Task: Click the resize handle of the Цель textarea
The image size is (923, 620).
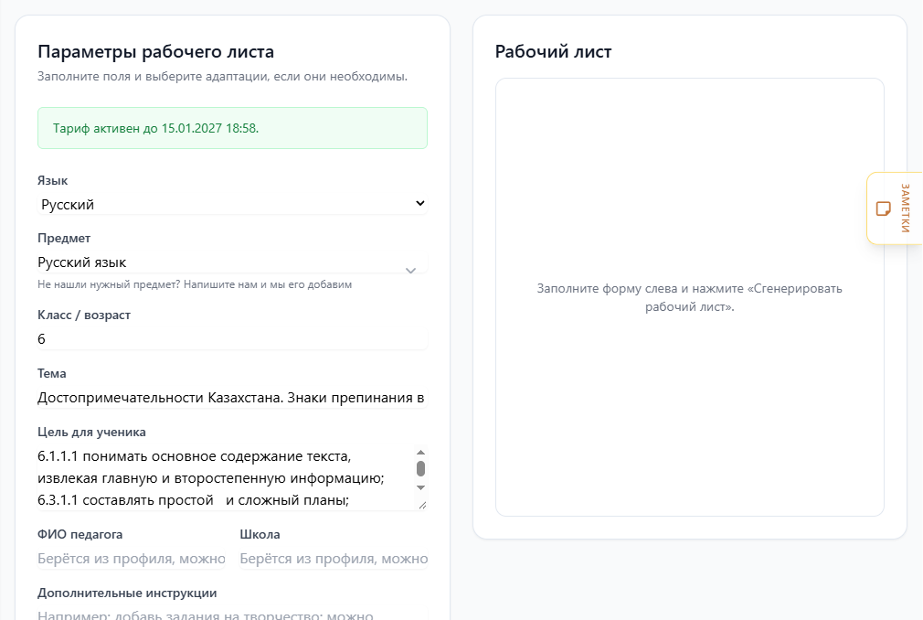Action: click(x=422, y=505)
